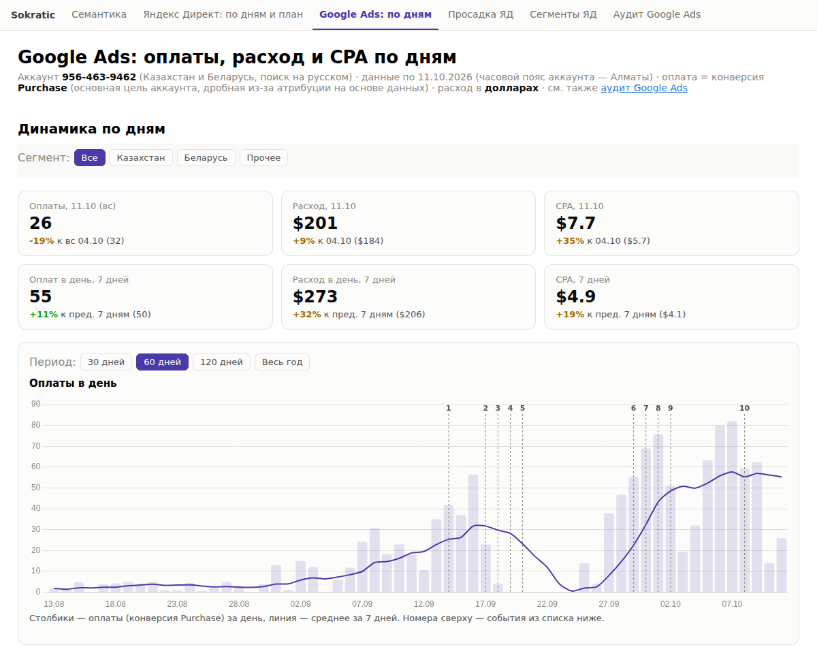The width and height of the screenshot is (817, 647).
Task: Click event marker 6 on chart
Action: pyautogui.click(x=633, y=408)
